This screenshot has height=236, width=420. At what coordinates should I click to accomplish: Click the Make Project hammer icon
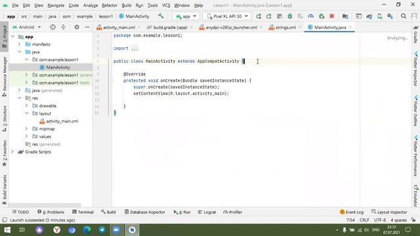(x=161, y=16)
